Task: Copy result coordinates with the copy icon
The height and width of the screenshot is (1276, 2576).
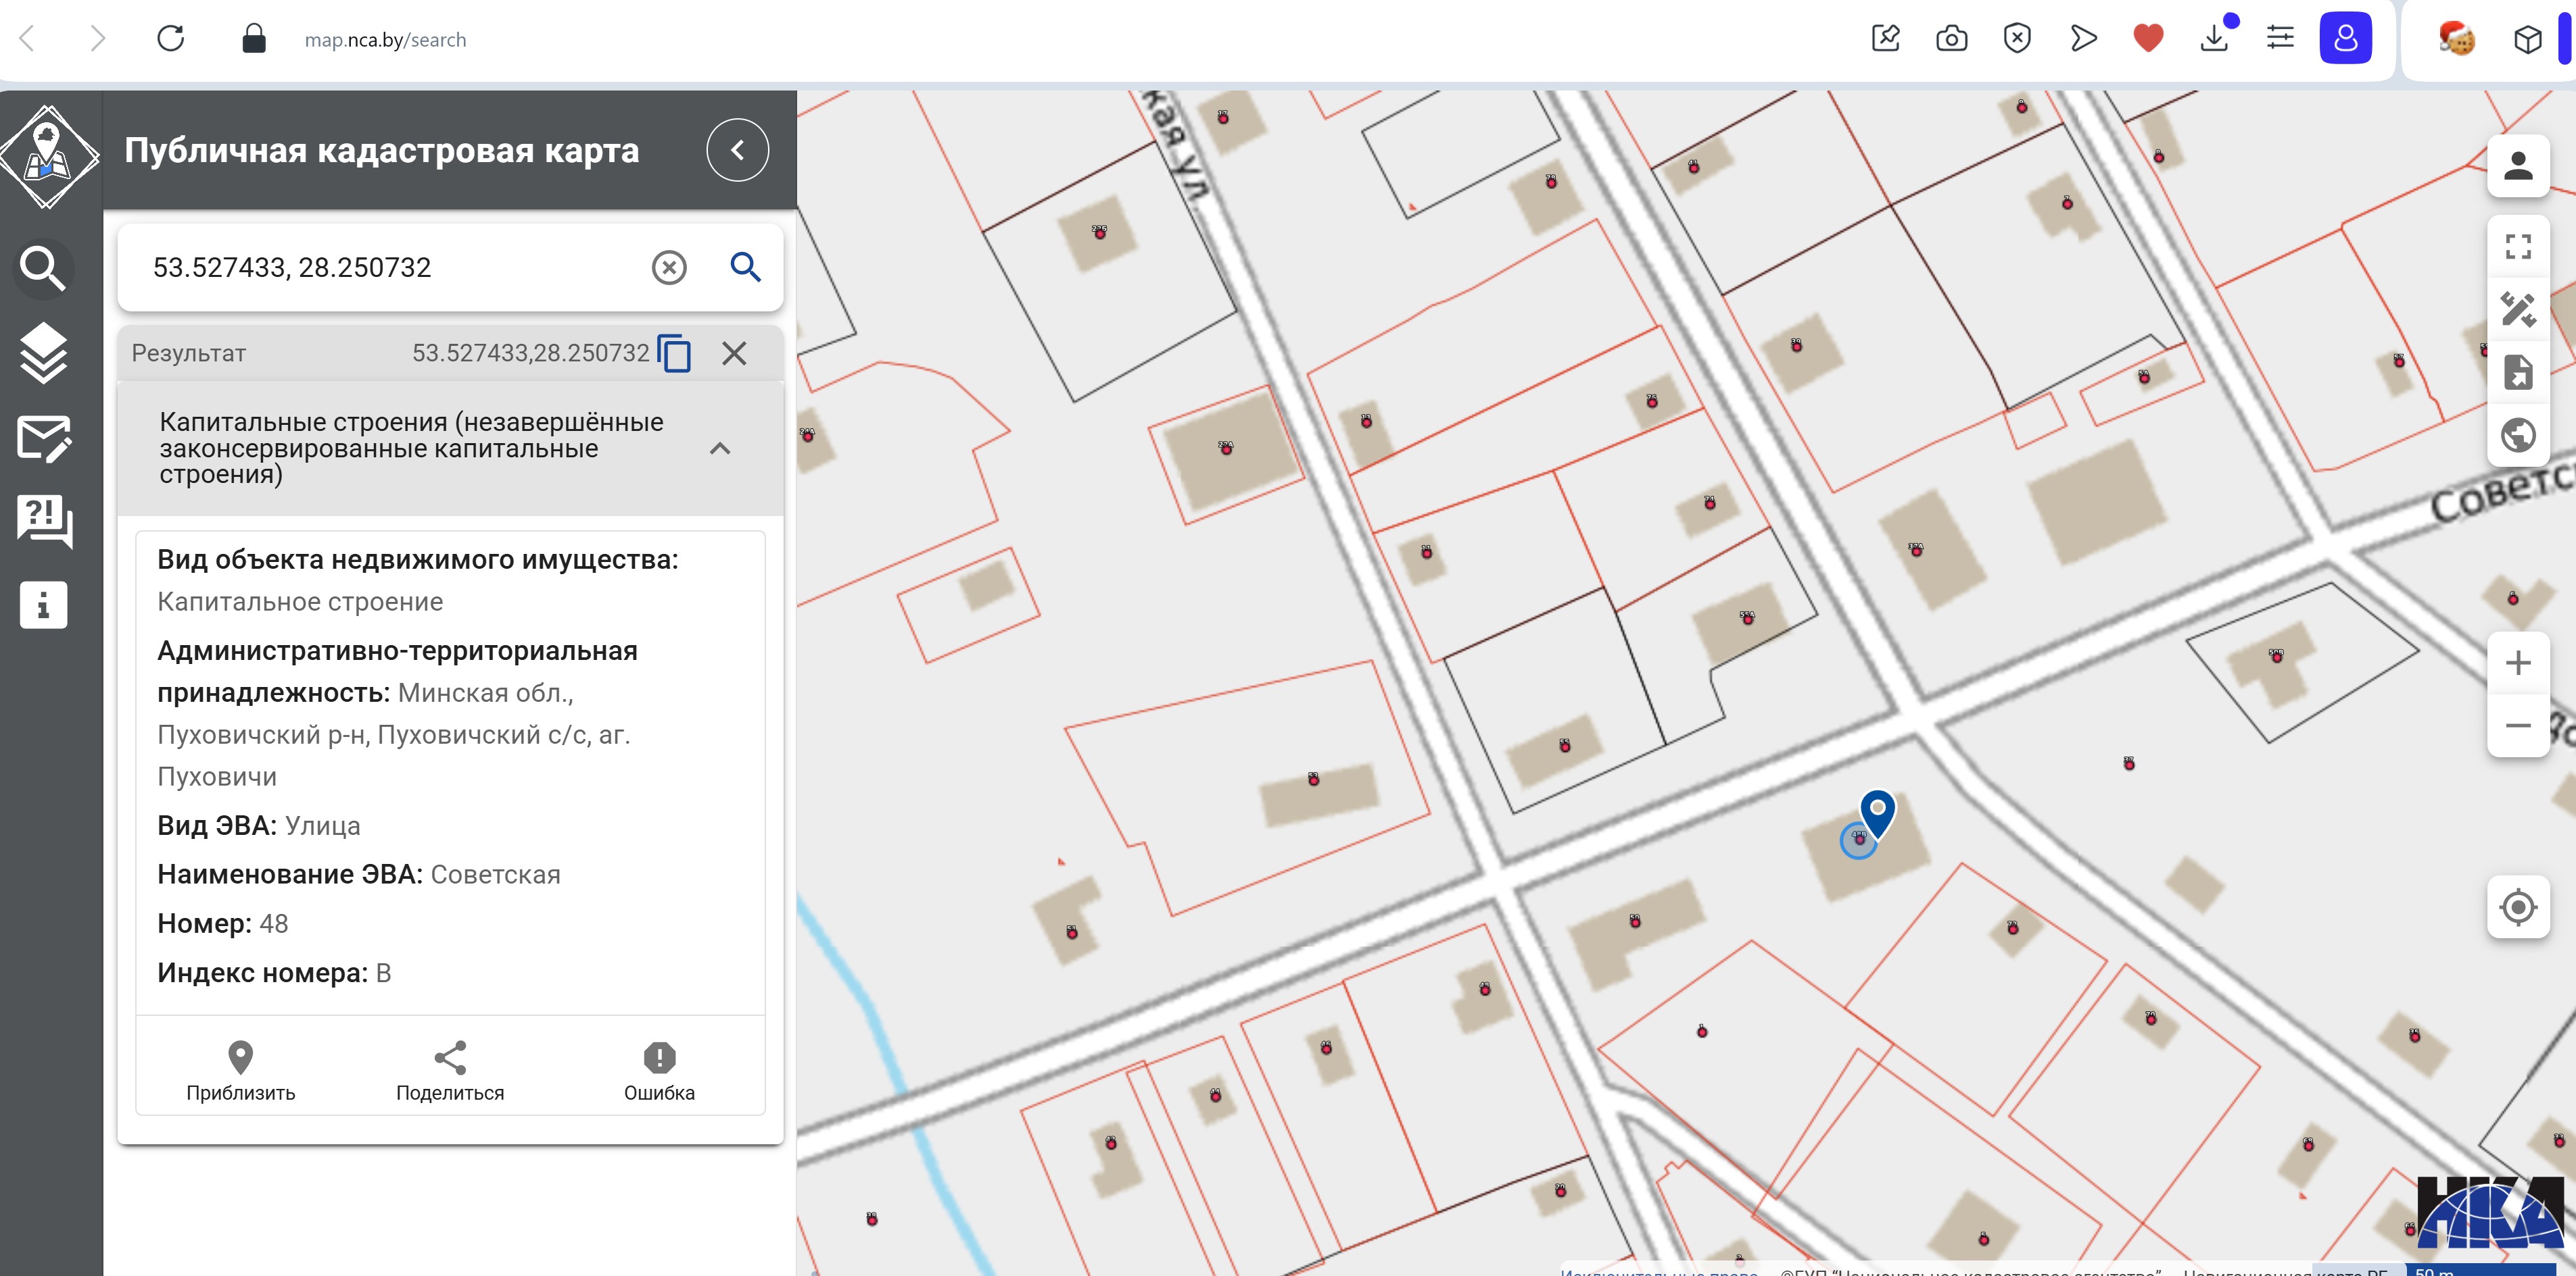Action: (675, 353)
